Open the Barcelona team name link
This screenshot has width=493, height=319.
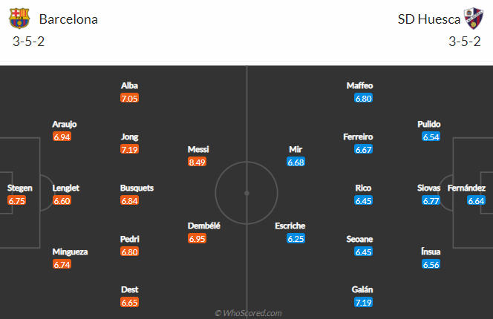pos(68,19)
